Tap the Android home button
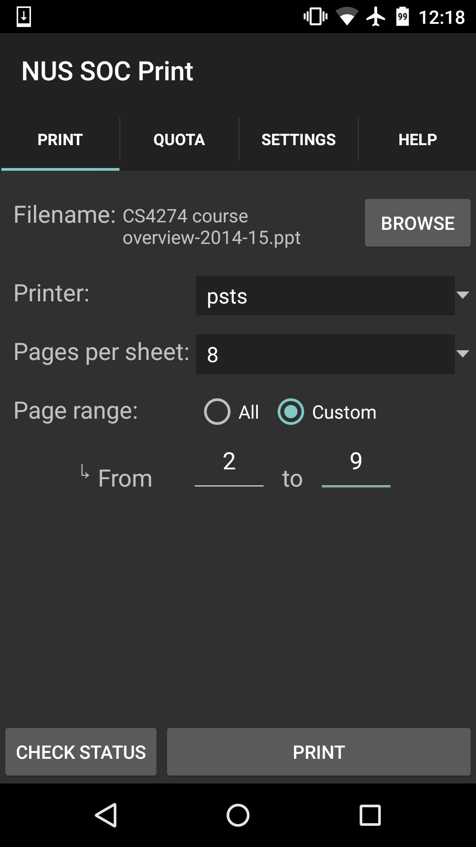Screen dimensions: 476x847 (x=238, y=815)
